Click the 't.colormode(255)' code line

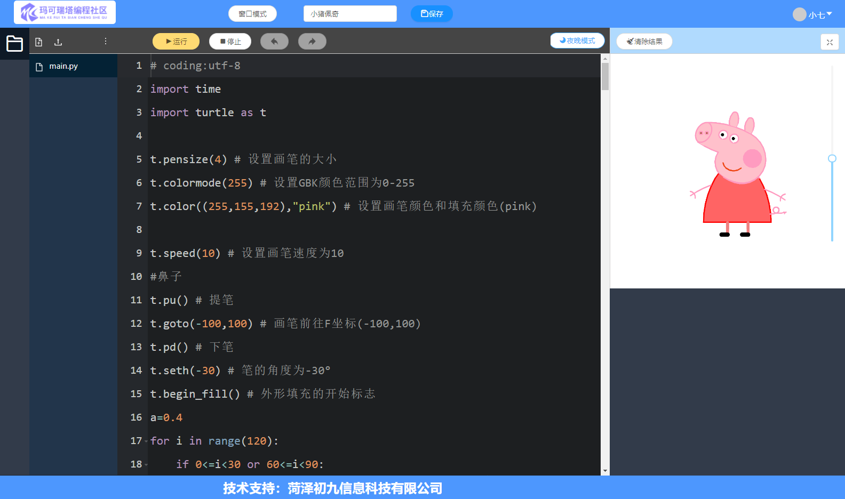[282, 183]
